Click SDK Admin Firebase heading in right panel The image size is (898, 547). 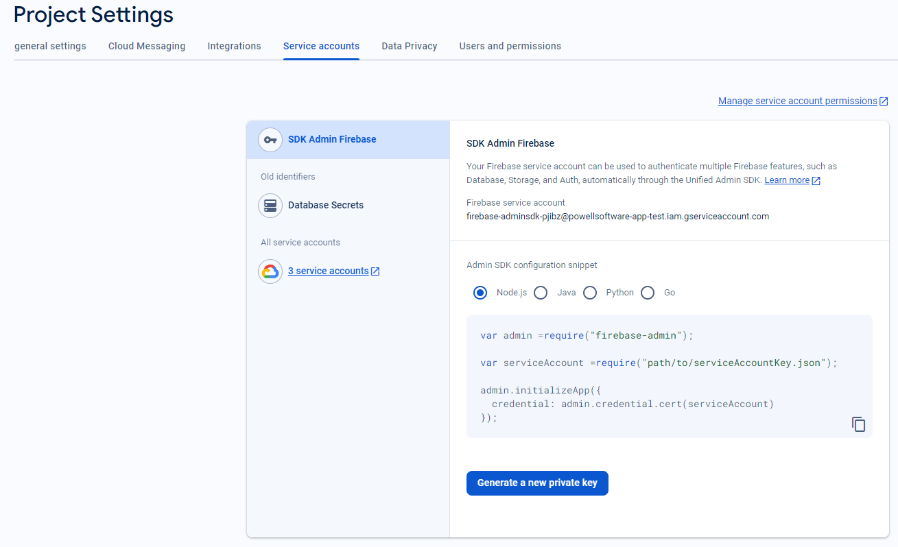coord(510,143)
